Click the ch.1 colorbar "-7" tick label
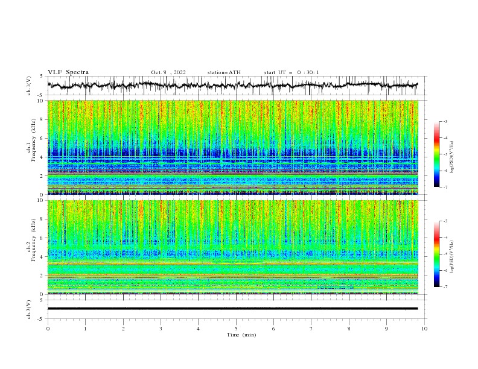Image resolution: width=478 pixels, height=369 pixels. point(445,187)
